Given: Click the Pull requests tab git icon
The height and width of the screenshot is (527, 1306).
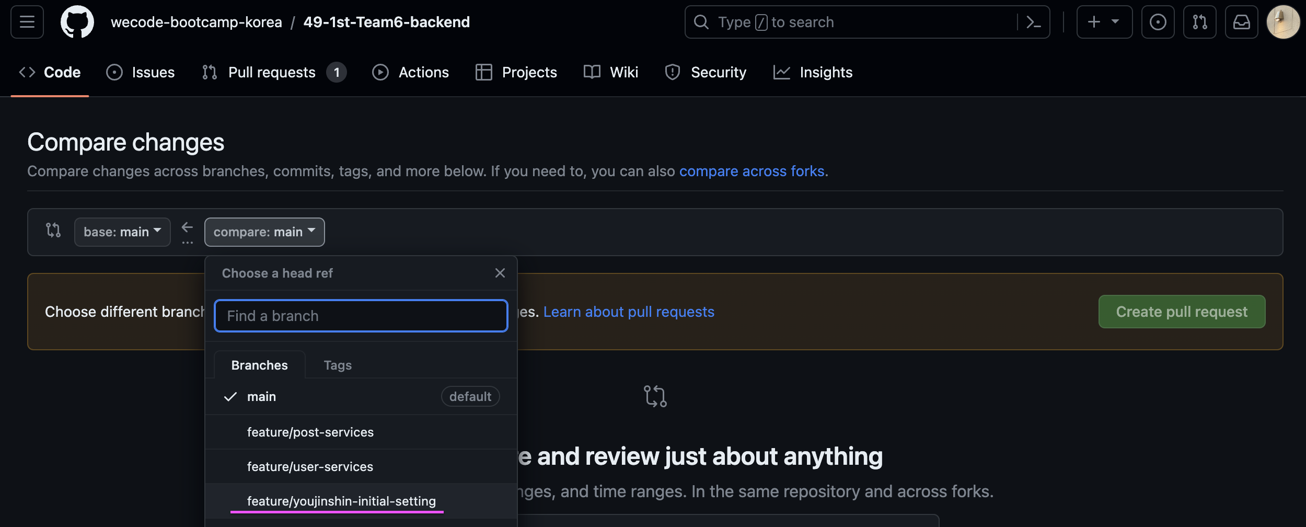Looking at the screenshot, I should [x=209, y=72].
